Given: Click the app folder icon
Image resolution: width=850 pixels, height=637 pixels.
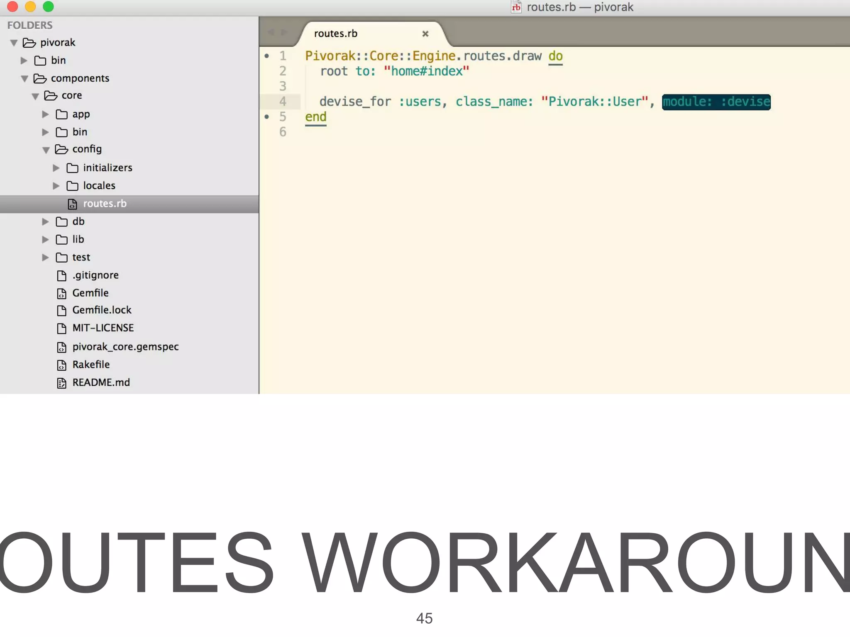Looking at the screenshot, I should point(61,114).
